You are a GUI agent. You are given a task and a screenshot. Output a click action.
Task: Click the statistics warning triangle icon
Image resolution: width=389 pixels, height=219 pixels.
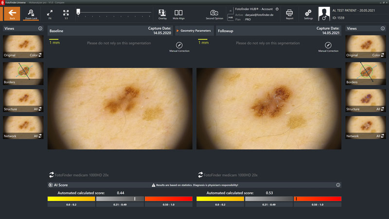[153, 185]
